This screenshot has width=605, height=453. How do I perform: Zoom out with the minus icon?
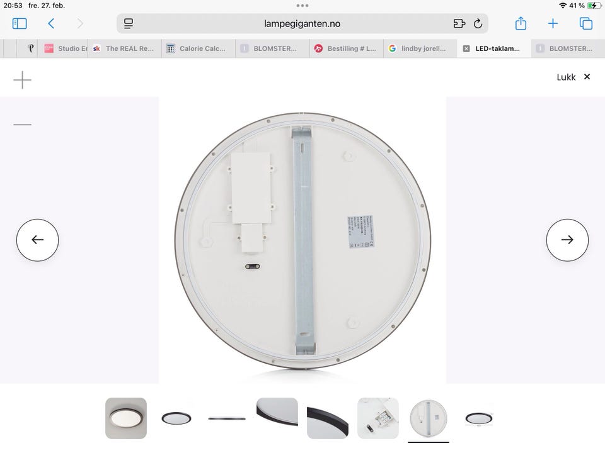23,125
